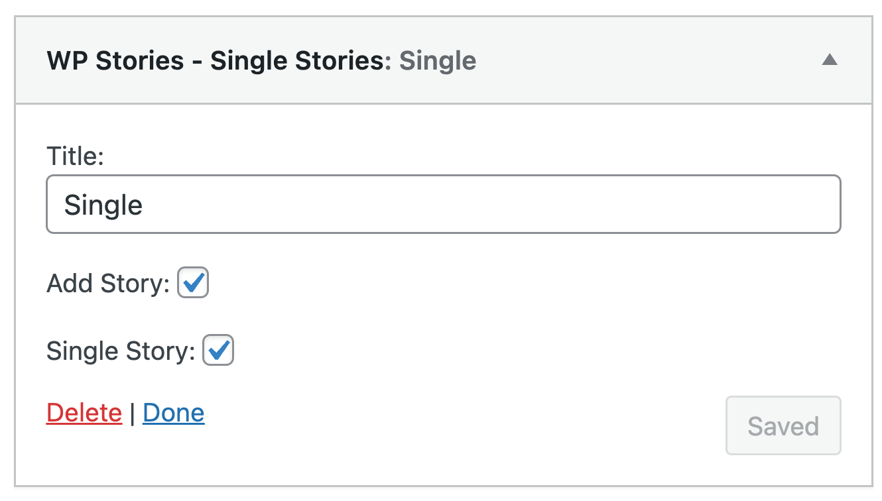The height and width of the screenshot is (501, 882).
Task: Select the red underlined Delete text
Action: [x=84, y=412]
